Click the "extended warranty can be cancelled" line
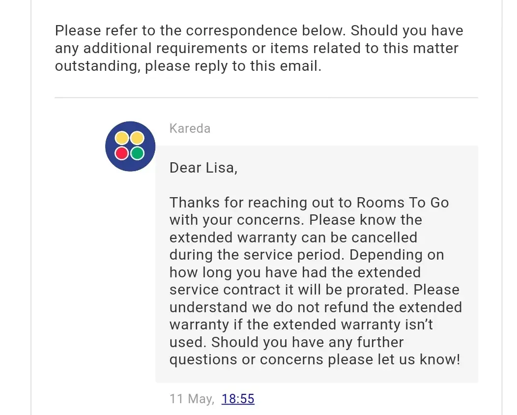517x415 pixels. click(x=293, y=237)
